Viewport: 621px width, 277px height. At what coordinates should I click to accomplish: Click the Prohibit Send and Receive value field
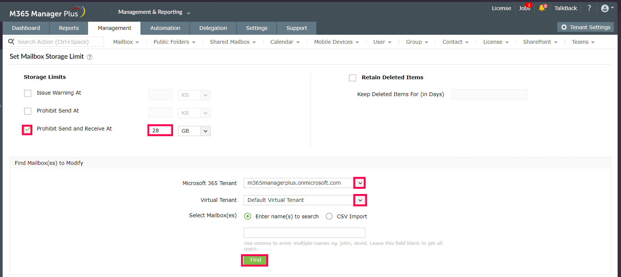160,130
